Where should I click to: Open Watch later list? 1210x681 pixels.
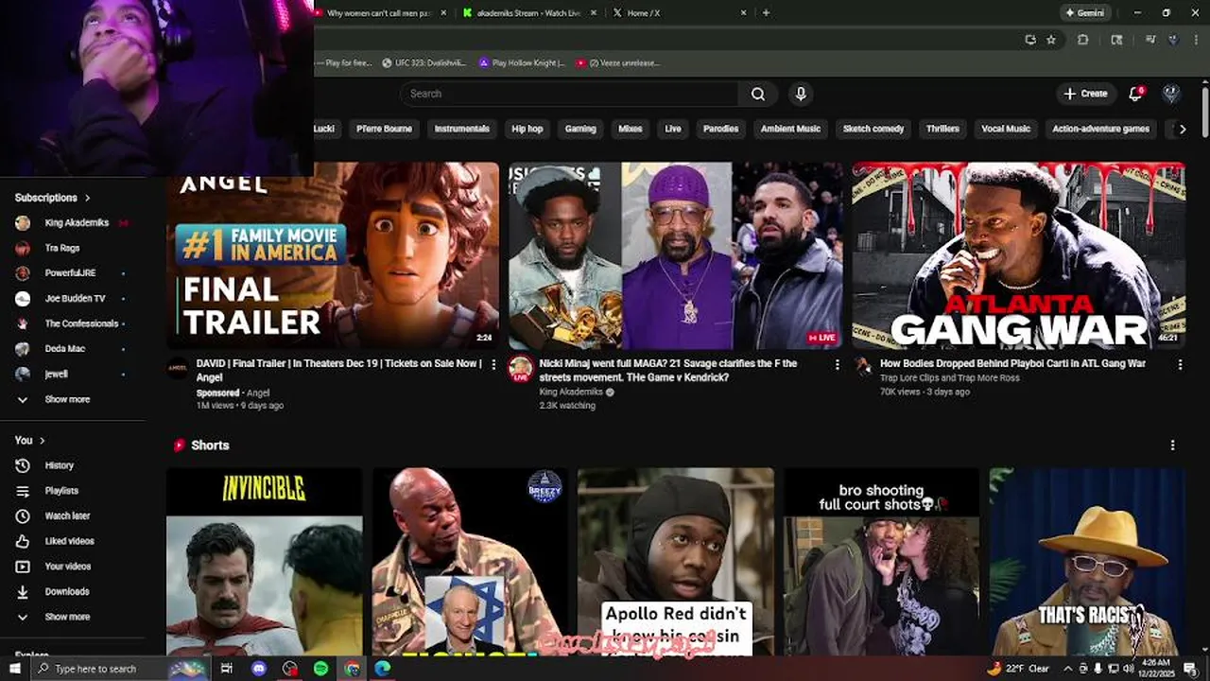(x=73, y=515)
